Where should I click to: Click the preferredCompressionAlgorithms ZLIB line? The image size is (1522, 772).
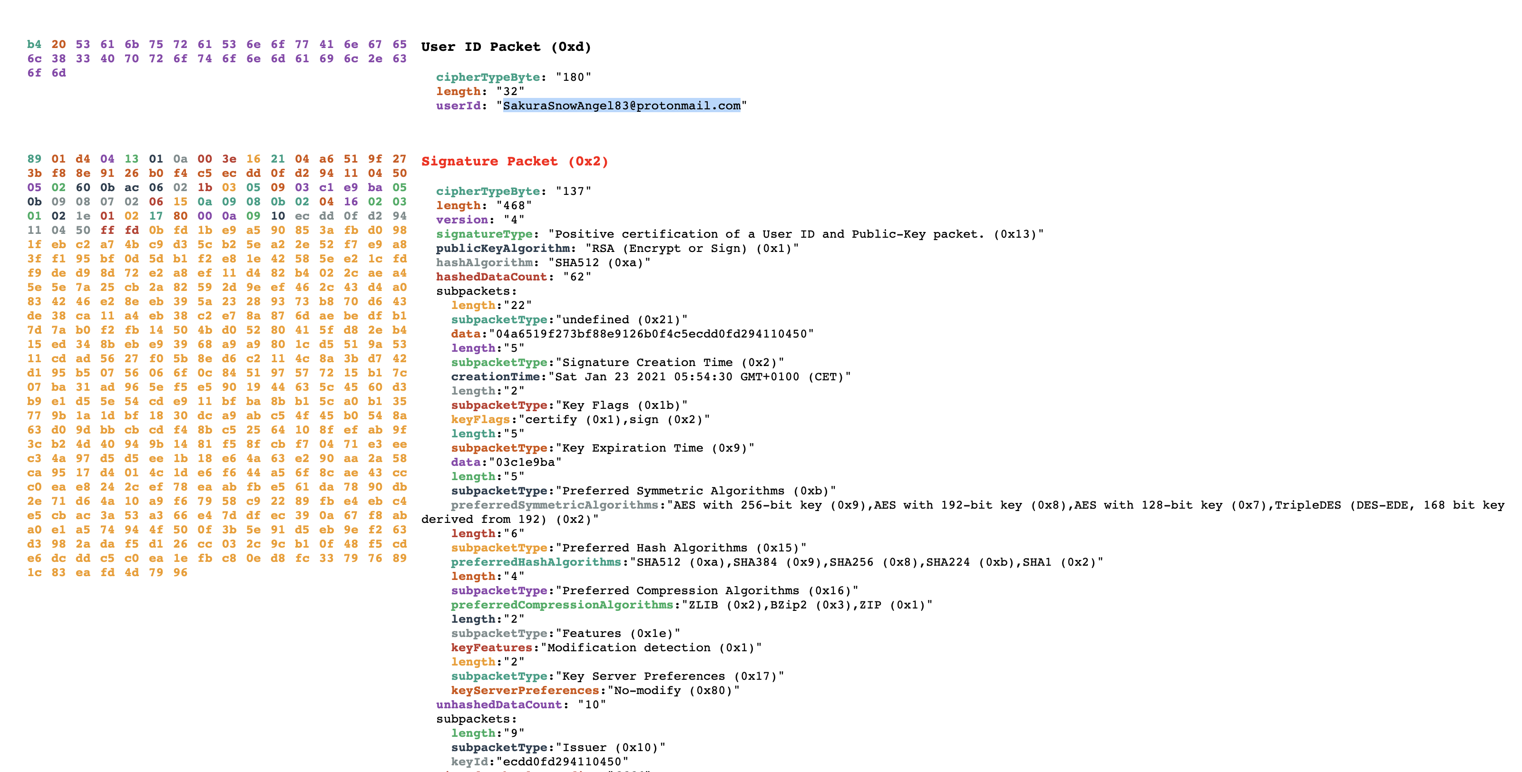tap(692, 605)
